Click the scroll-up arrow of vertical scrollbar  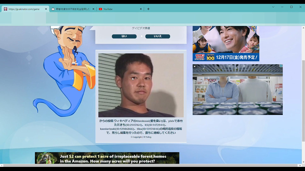coord(303,28)
